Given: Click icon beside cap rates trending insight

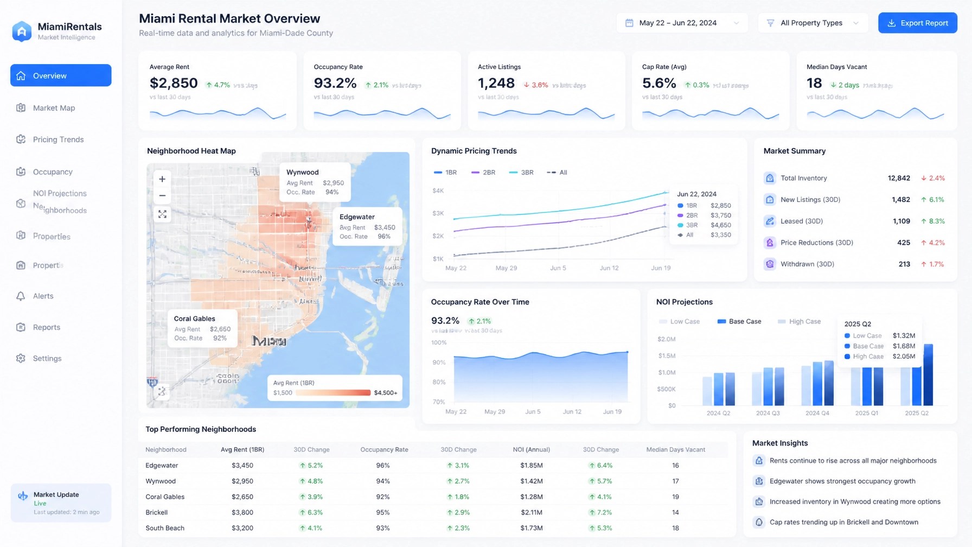Looking at the screenshot, I should (x=759, y=522).
